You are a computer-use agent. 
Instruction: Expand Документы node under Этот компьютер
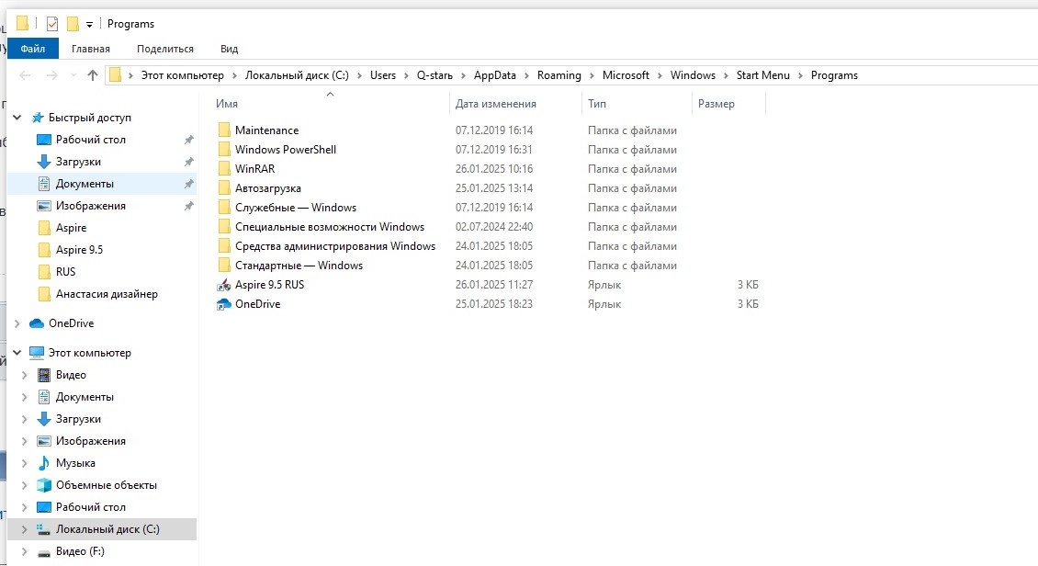(25, 397)
